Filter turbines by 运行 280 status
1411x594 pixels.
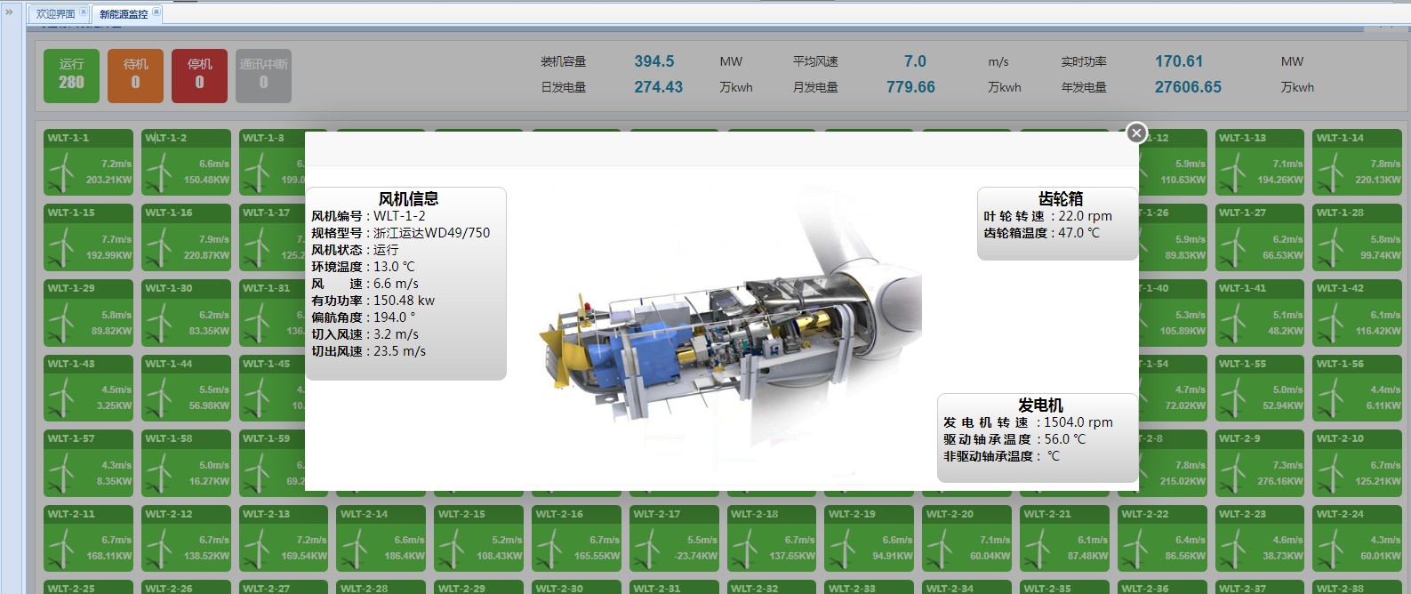72,76
